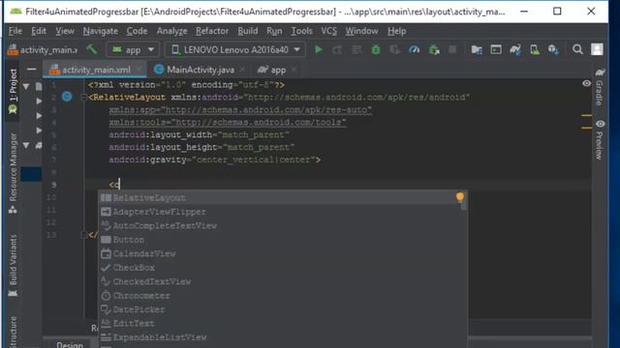Open SDK Manager icon
Screen dimensions: 620x348
tap(553, 49)
